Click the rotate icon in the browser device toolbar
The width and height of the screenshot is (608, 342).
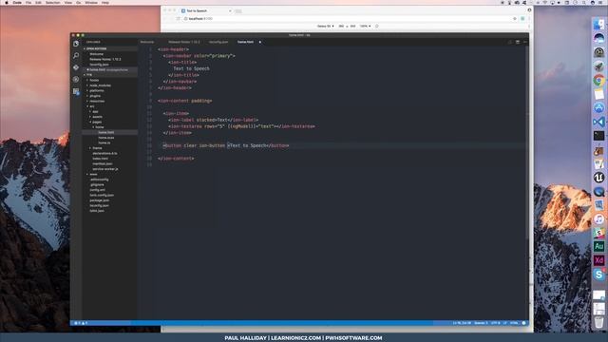click(377, 26)
